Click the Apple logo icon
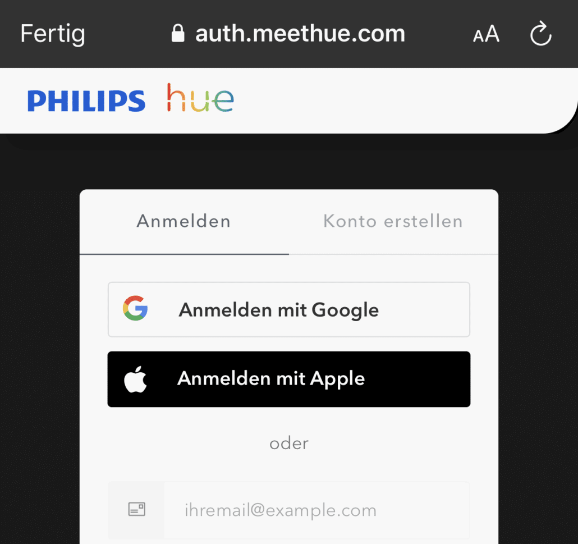This screenshot has width=578, height=544. (x=135, y=379)
